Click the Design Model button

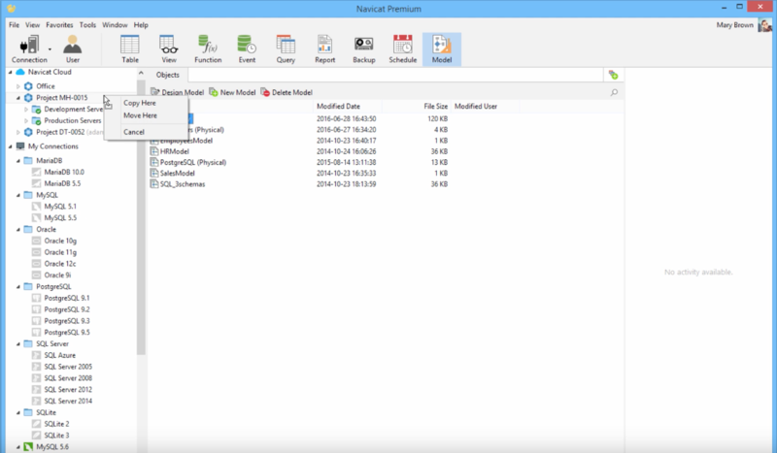click(x=178, y=92)
